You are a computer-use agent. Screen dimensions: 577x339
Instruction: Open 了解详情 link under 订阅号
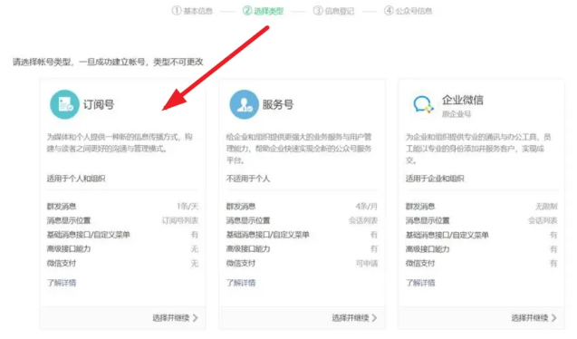[x=61, y=283]
